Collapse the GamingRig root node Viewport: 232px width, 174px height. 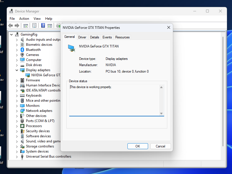[x=11, y=35]
